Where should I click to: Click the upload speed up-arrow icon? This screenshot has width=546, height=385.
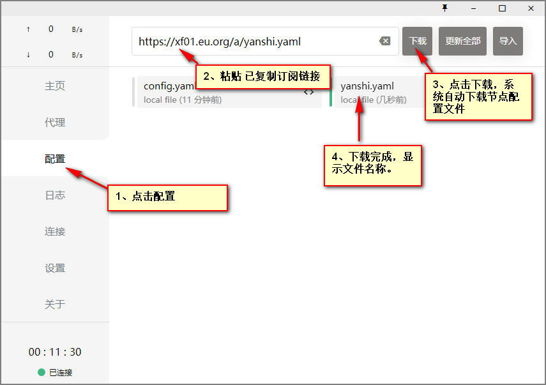pos(28,29)
